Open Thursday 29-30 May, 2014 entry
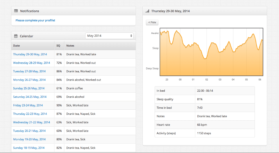 [30, 54]
